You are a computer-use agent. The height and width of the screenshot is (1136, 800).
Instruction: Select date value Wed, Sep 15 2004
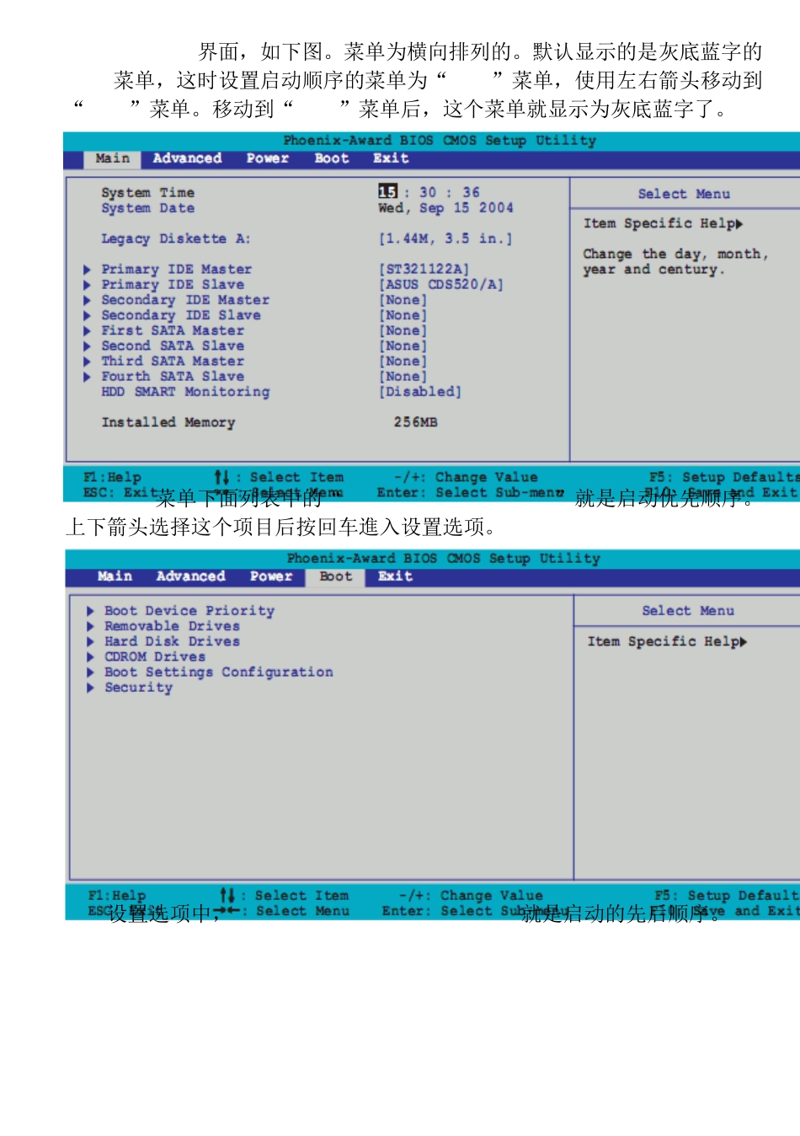point(445,208)
